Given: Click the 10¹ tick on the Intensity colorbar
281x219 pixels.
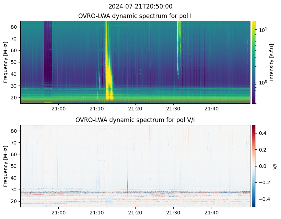Looking at the screenshot, I should (x=263, y=30).
